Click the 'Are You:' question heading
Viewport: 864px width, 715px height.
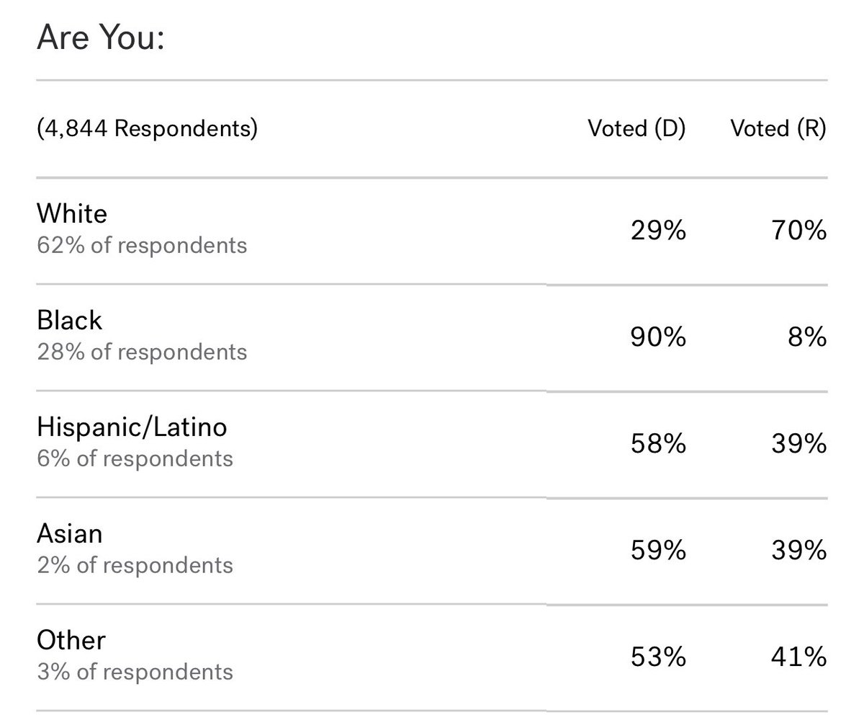(101, 39)
